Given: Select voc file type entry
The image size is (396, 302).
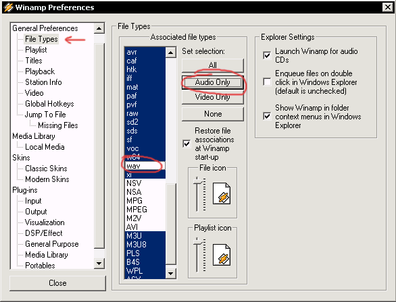Looking at the screenshot, I should [145, 148].
